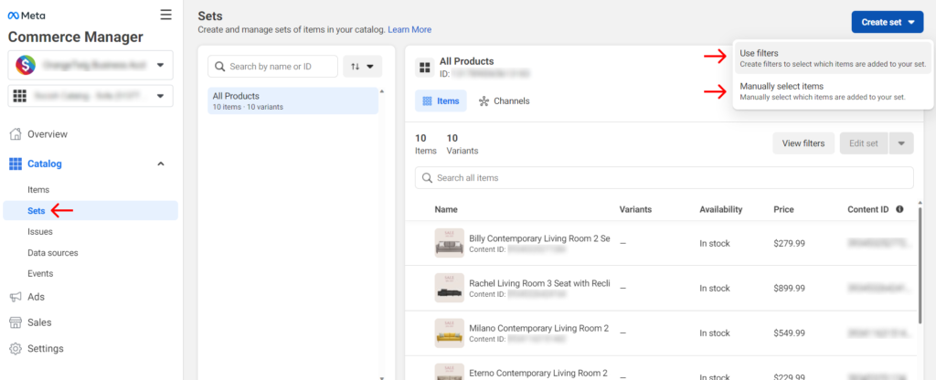Click the Content ID info icon

(x=899, y=209)
